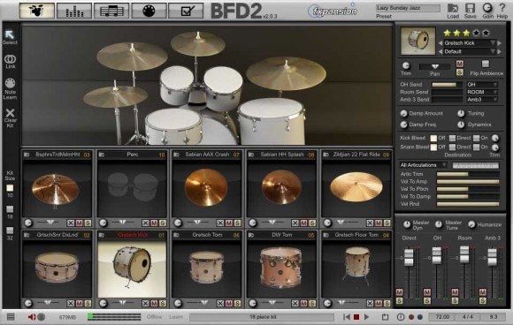The width and height of the screenshot is (513, 325).
Task: Set Kick Bleed to Off
Action: tap(433, 138)
